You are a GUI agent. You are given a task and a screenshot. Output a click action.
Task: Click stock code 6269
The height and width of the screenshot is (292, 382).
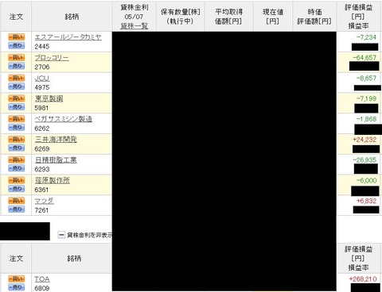[x=42, y=148]
